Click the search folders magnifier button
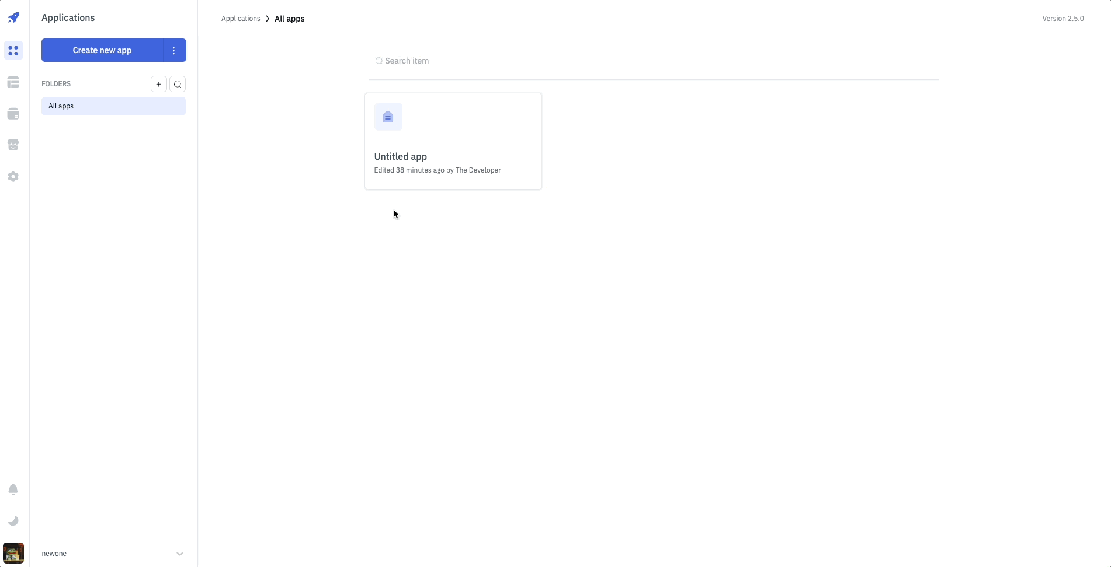This screenshot has width=1111, height=567. [178, 84]
